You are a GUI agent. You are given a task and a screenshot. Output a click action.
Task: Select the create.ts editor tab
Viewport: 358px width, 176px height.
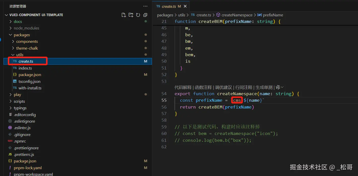(169, 6)
